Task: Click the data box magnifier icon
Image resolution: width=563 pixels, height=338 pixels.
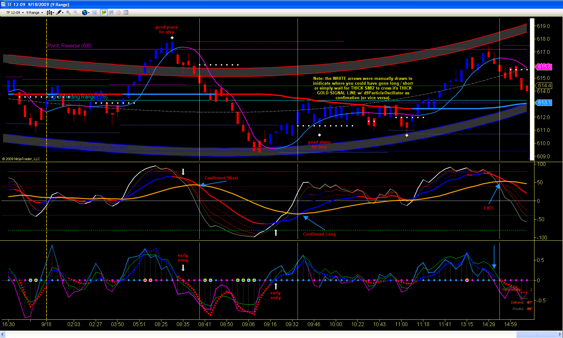Action: (94, 13)
